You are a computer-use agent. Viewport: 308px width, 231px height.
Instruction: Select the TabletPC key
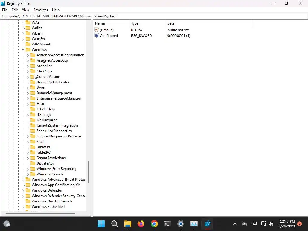click(44, 152)
